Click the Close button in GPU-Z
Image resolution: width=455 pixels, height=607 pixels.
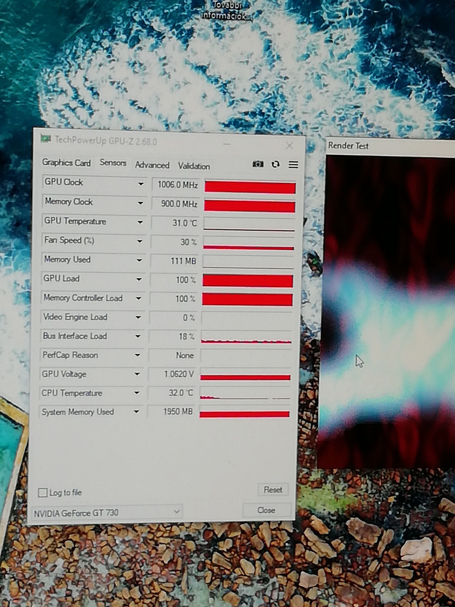[266, 510]
